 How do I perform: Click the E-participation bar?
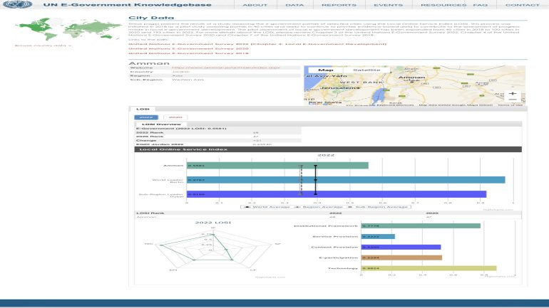pos(401,257)
